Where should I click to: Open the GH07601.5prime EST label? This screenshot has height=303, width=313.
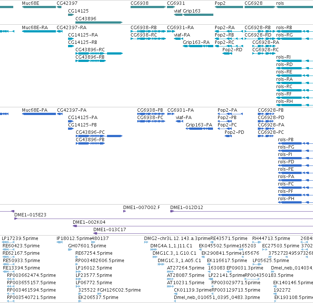click(87, 246)
